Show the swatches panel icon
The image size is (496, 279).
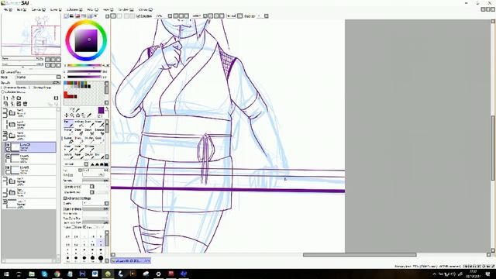pos(90,15)
